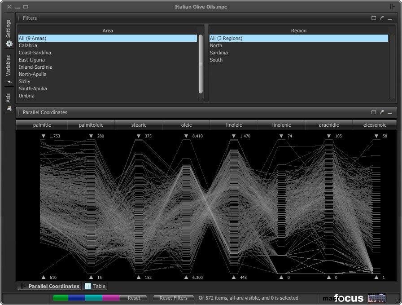
Task: Click the Reset color button
Action: pos(134,298)
